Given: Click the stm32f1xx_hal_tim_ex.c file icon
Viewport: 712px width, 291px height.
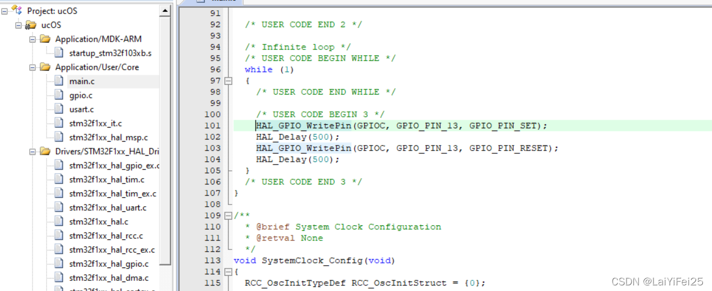Looking at the screenshot, I should (59, 193).
